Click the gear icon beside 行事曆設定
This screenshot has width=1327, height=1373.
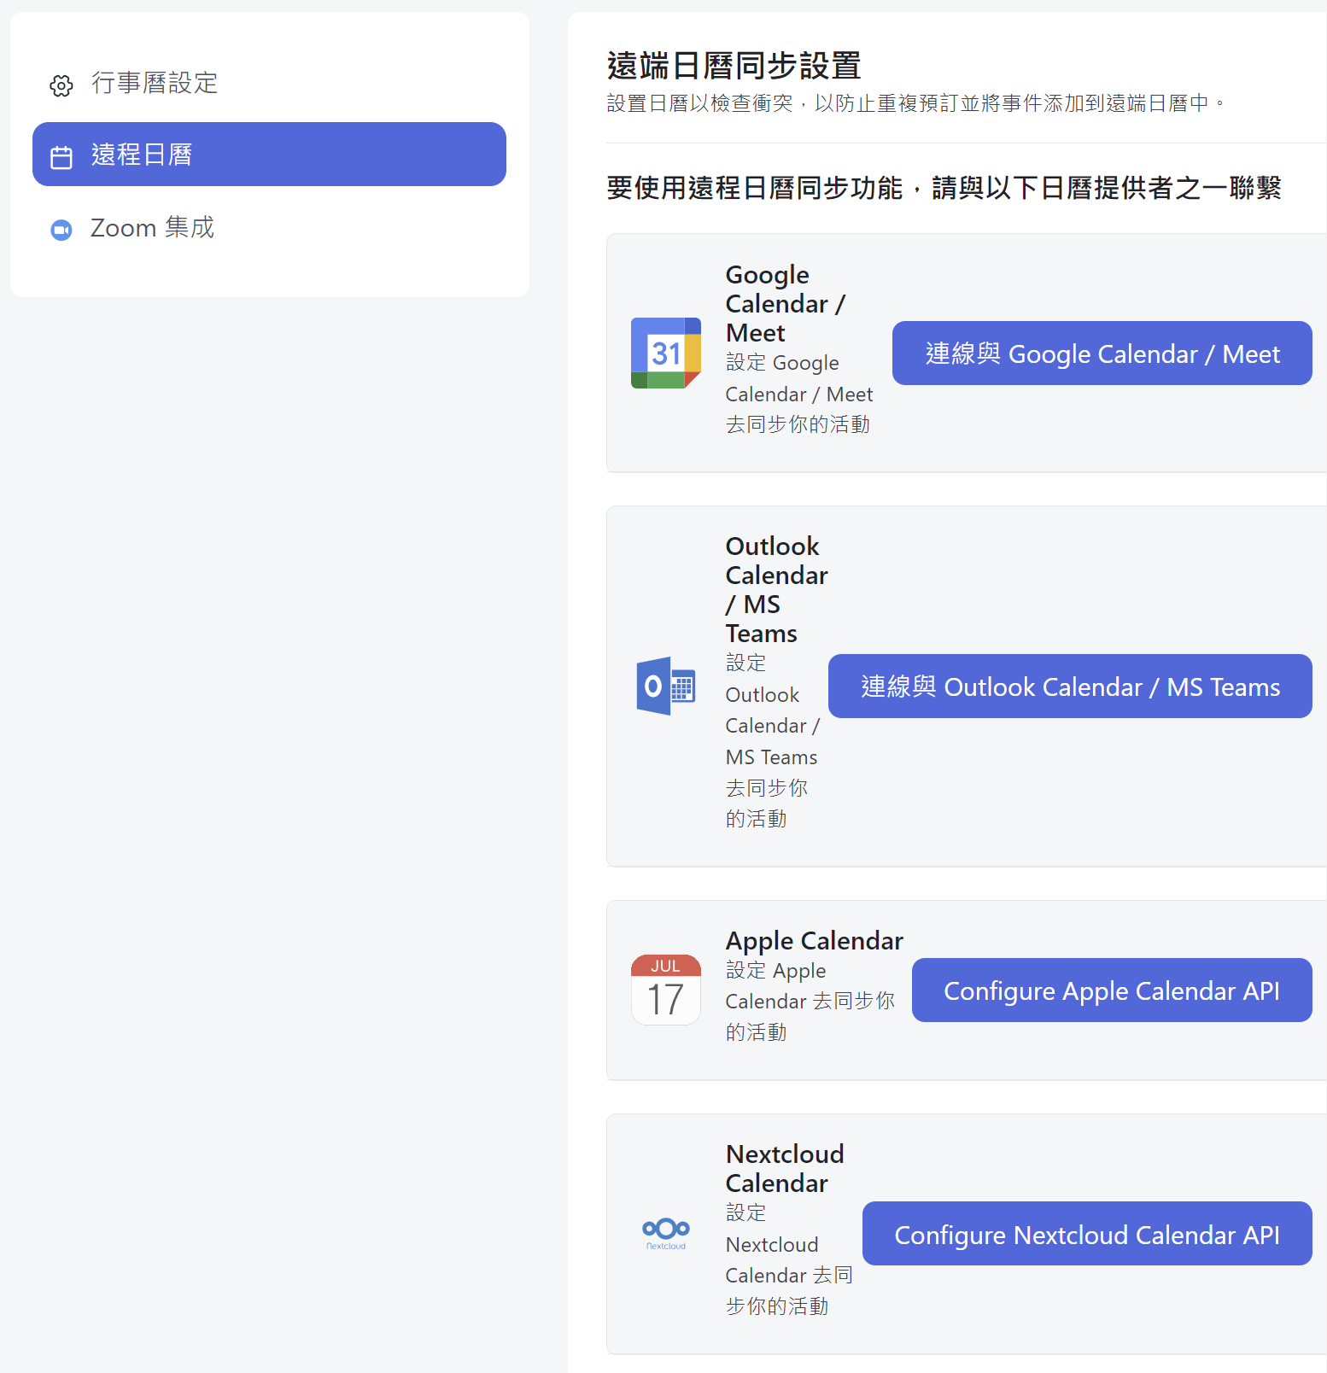pos(61,85)
